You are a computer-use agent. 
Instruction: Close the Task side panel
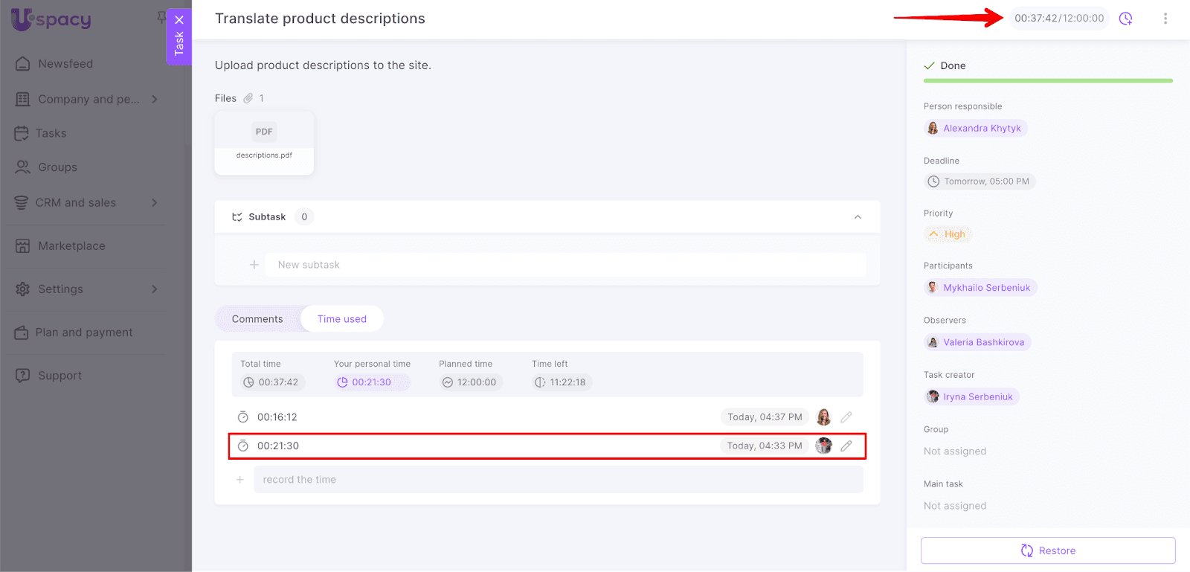(178, 20)
